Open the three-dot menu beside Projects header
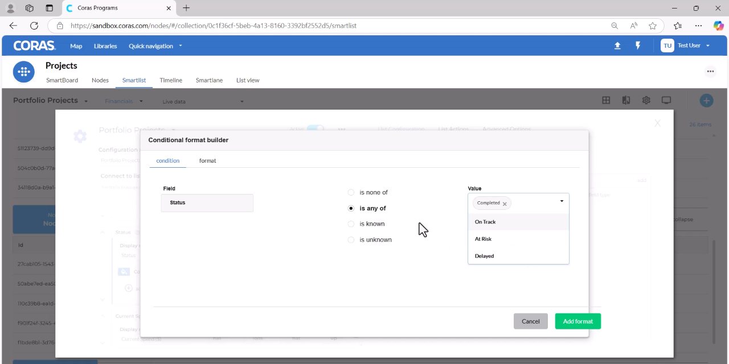 pyautogui.click(x=710, y=72)
